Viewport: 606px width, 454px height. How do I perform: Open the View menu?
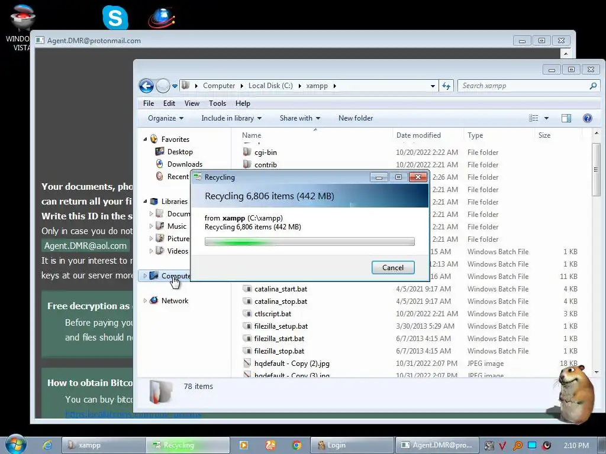(x=192, y=103)
